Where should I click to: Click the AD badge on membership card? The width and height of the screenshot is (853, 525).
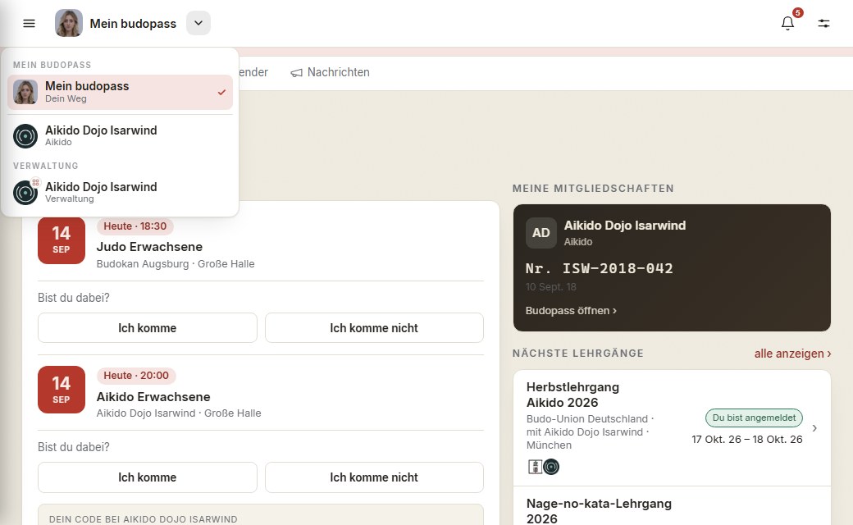tap(541, 233)
